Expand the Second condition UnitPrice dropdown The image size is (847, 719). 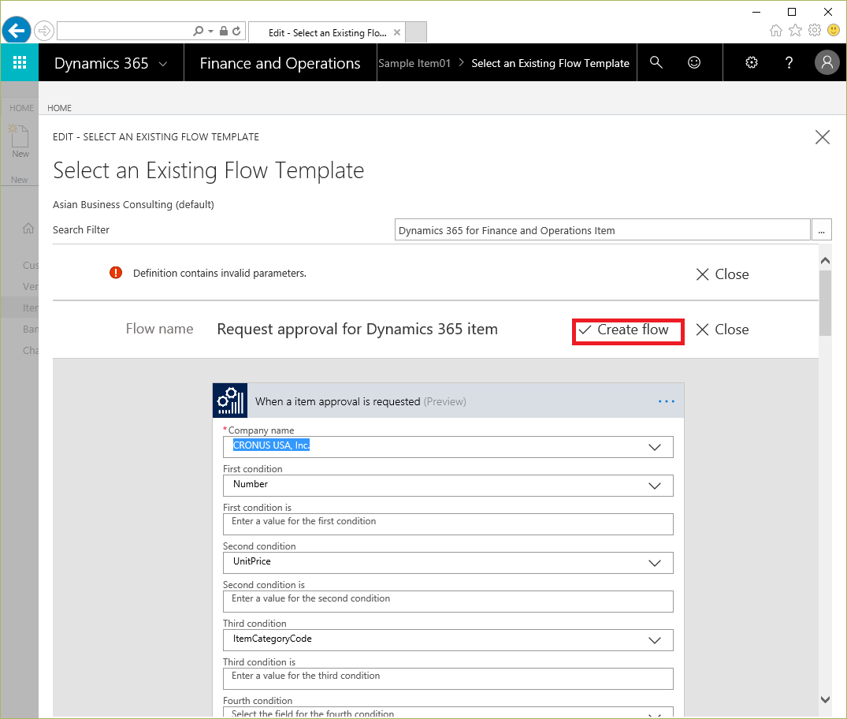[655, 564]
